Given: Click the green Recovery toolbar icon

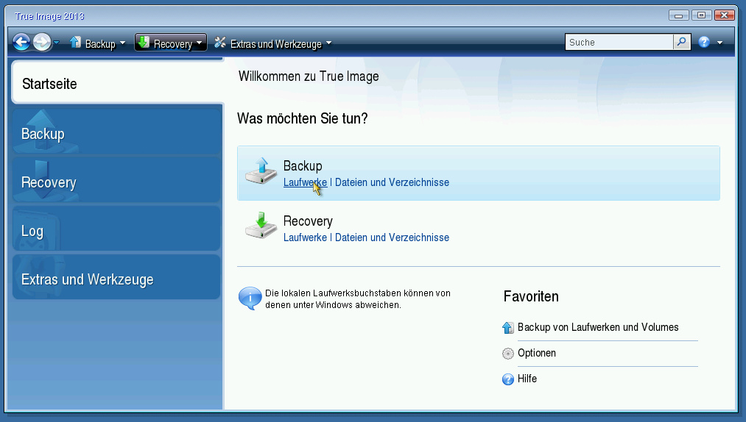Looking at the screenshot, I should 143,43.
